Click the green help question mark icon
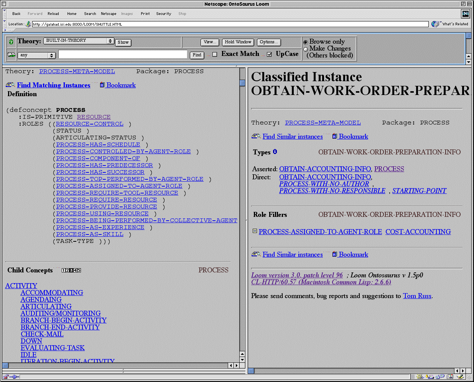474x382 pixels. click(x=11, y=42)
